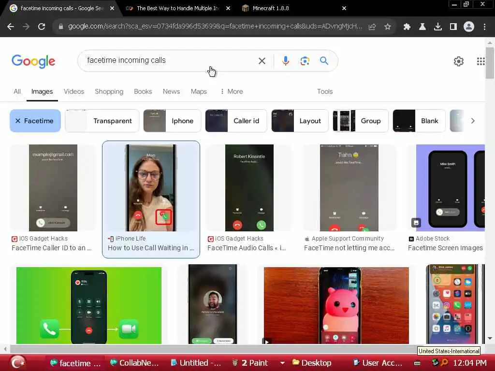
Task: Open the Maps search tab
Action: tap(199, 91)
